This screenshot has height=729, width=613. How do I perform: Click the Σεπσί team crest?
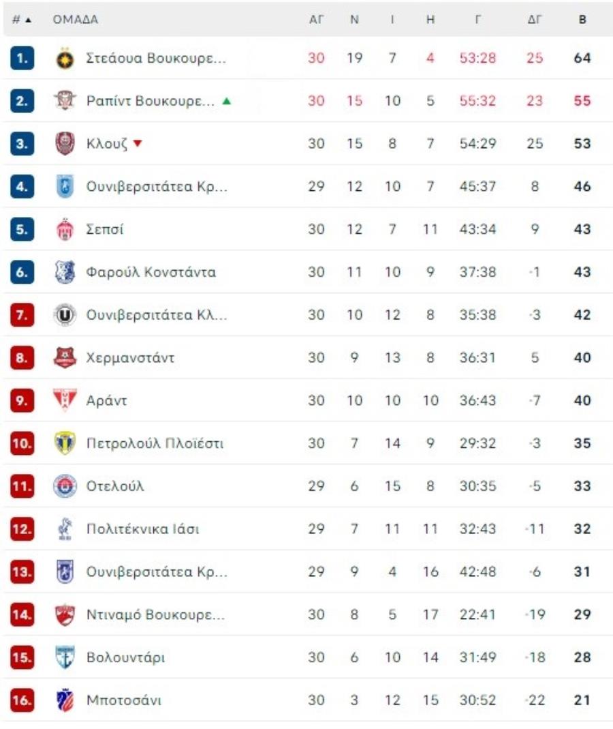65,229
